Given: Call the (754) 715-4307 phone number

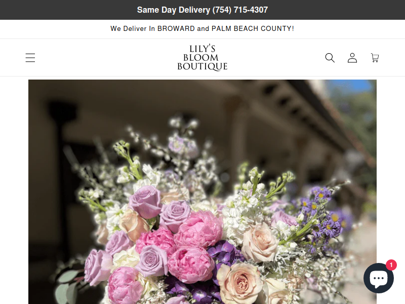Looking at the screenshot, I should [x=240, y=10].
